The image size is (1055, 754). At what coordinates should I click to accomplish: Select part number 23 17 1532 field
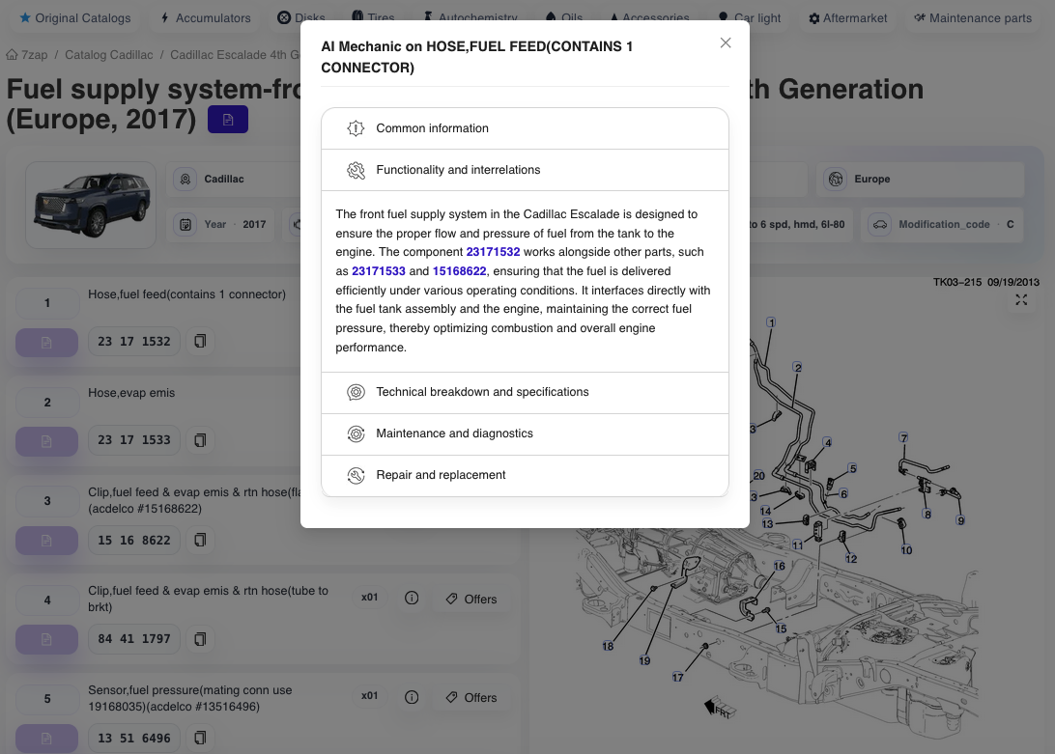(134, 341)
